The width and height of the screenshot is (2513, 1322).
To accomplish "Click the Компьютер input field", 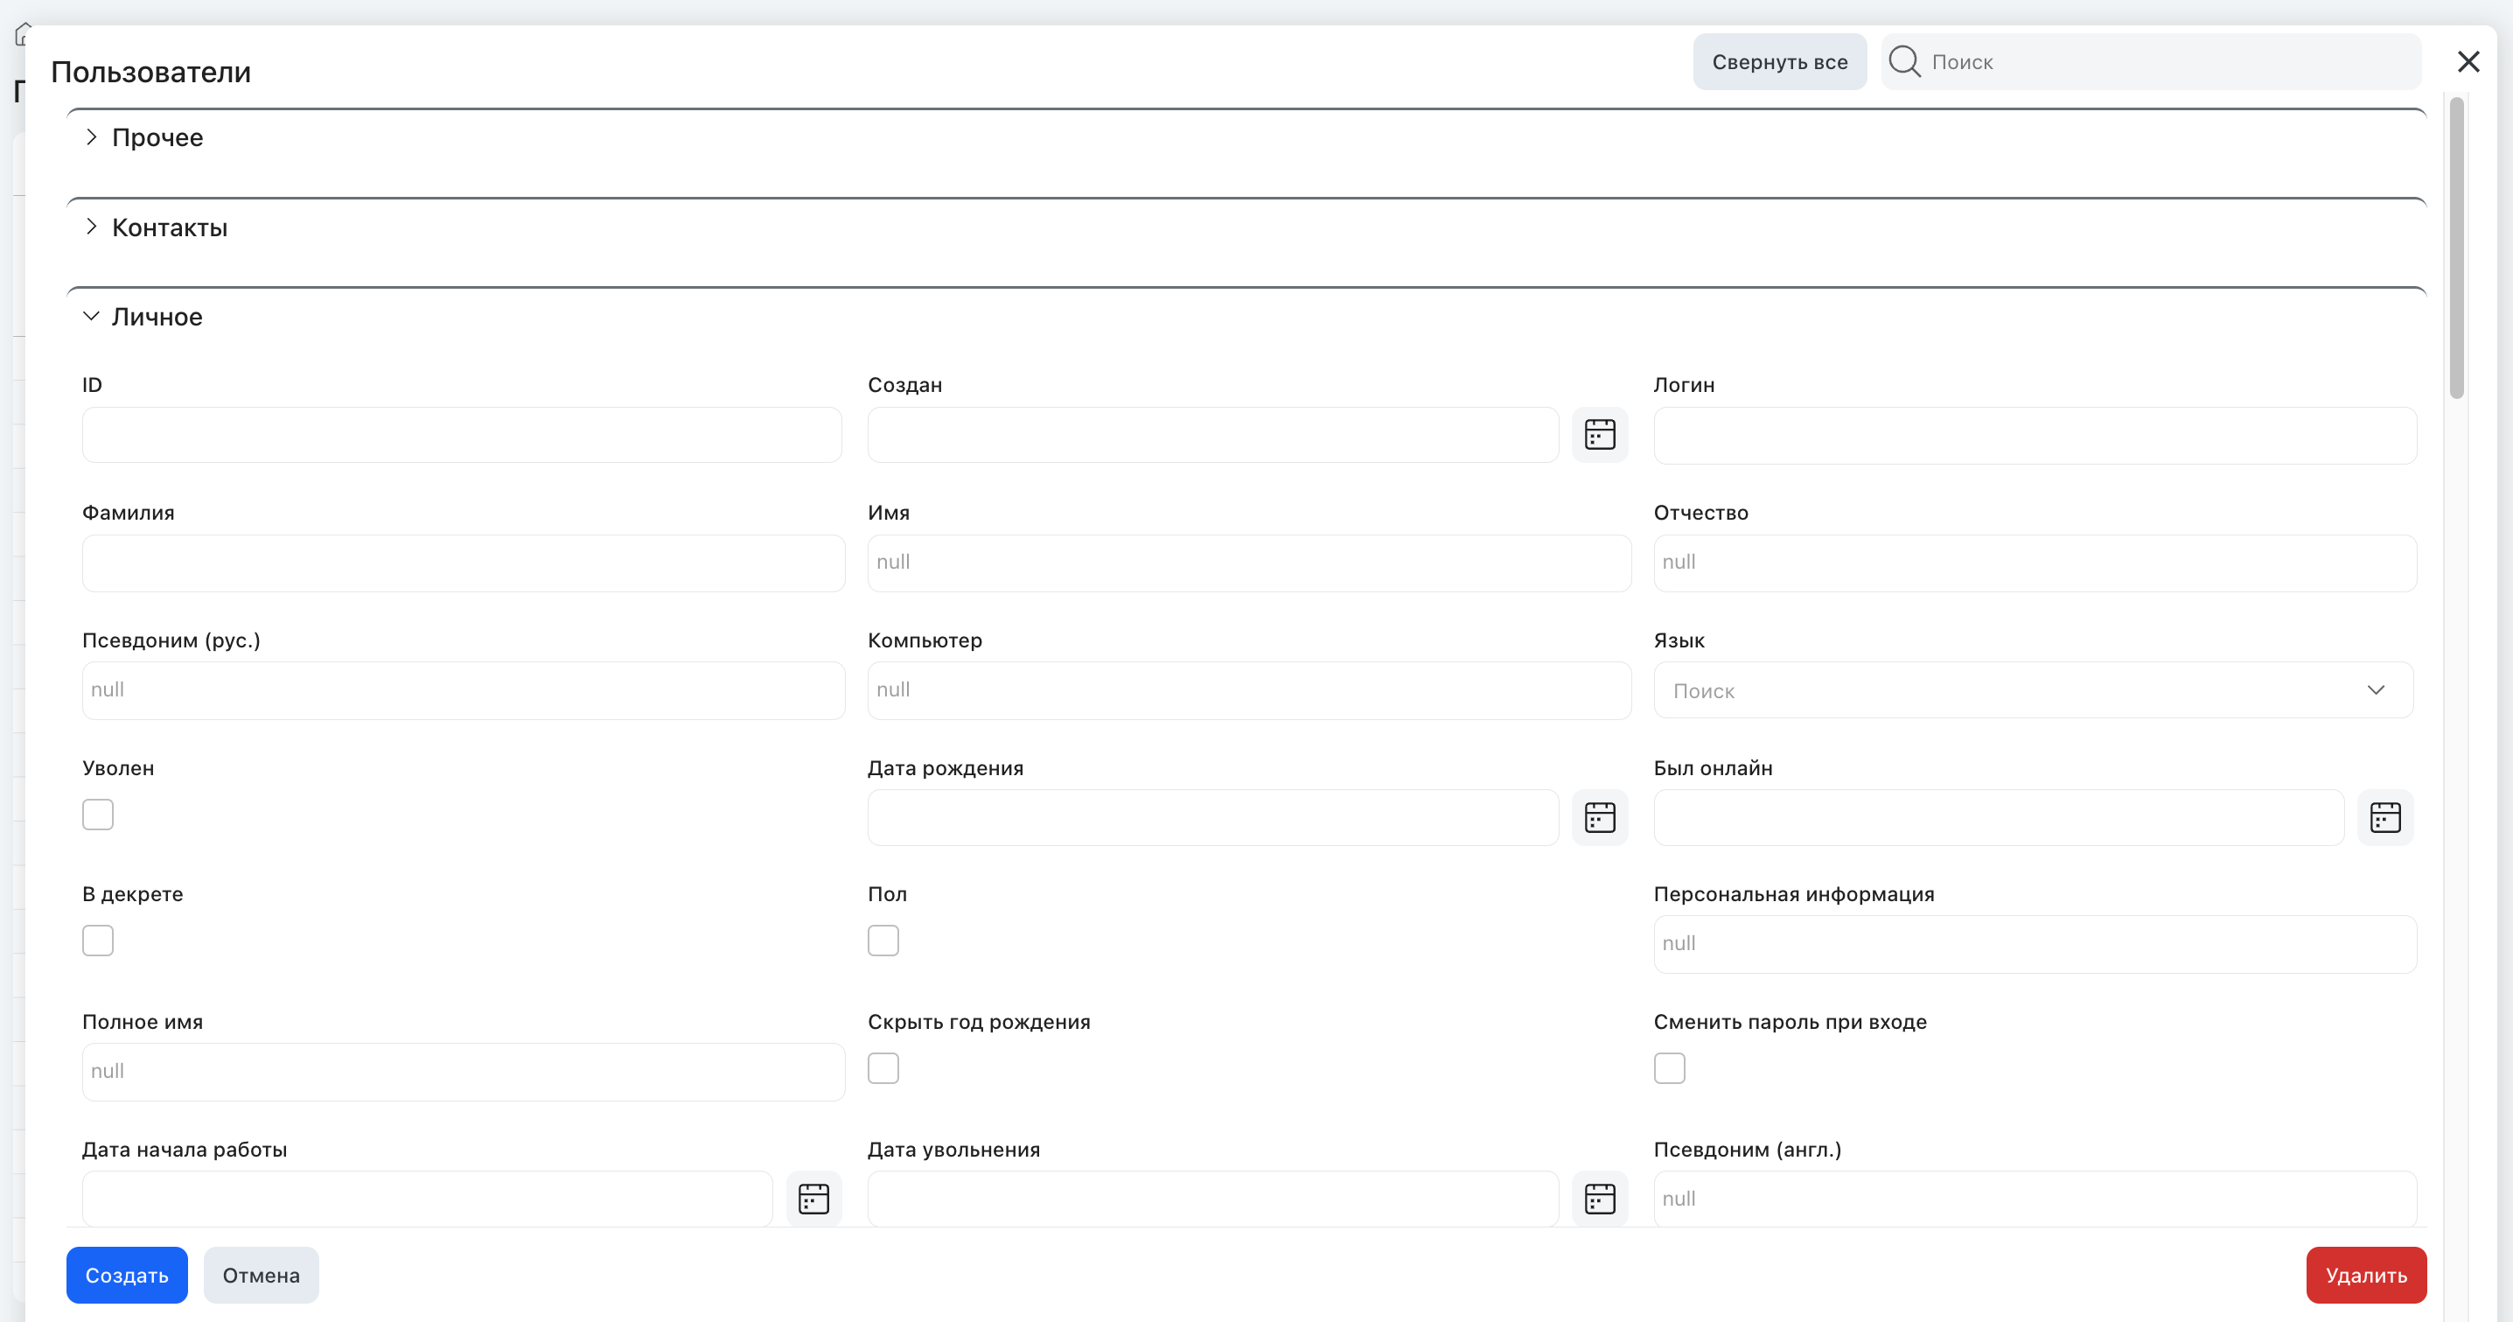I will [x=1249, y=691].
